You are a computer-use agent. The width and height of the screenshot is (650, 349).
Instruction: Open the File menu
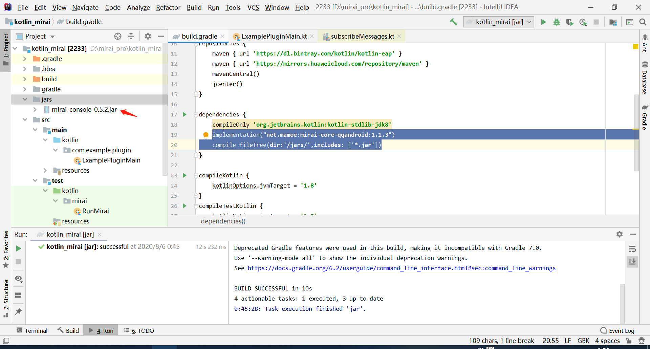coord(23,7)
